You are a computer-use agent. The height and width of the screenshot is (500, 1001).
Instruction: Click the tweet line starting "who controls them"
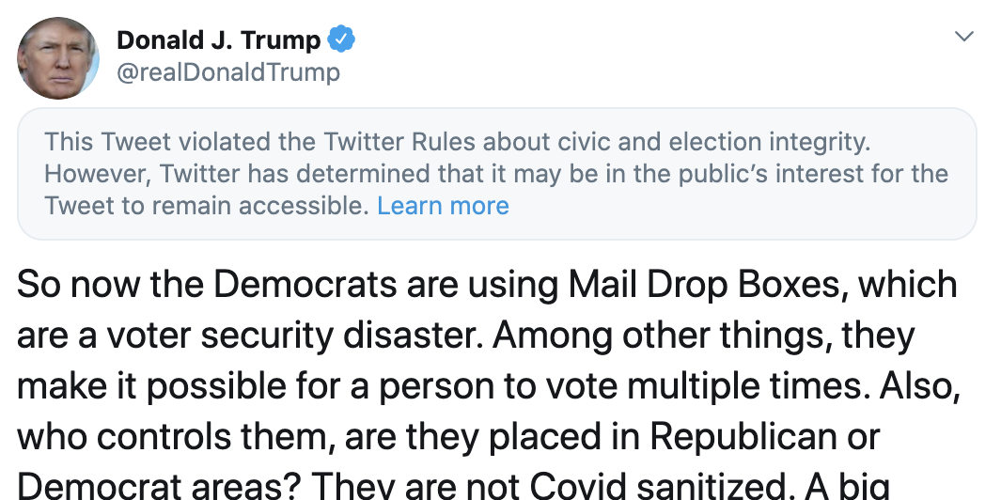click(448, 437)
